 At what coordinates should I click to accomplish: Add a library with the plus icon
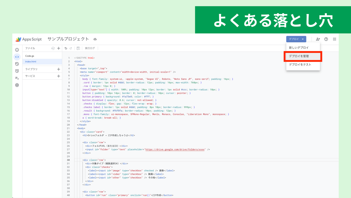59,69
